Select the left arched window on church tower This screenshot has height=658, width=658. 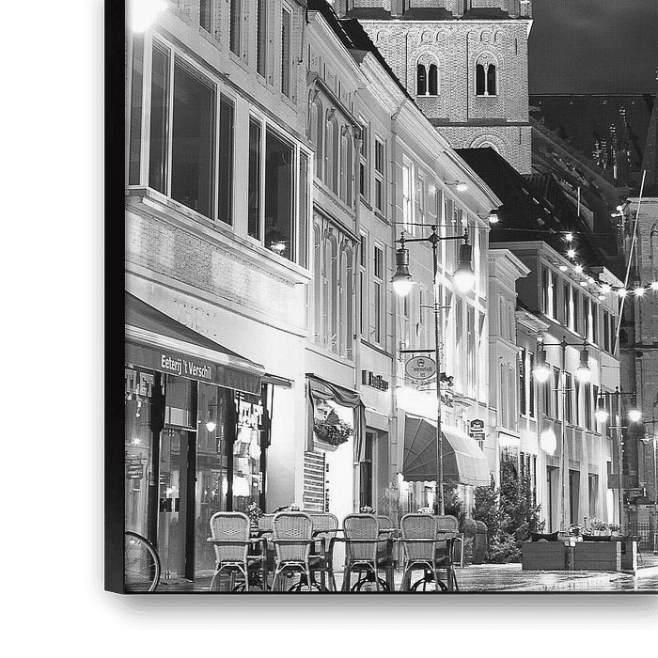coord(427,77)
